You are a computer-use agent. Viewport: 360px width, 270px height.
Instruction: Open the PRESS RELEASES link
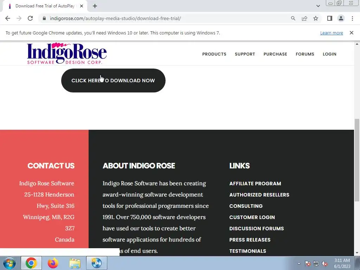click(250, 240)
